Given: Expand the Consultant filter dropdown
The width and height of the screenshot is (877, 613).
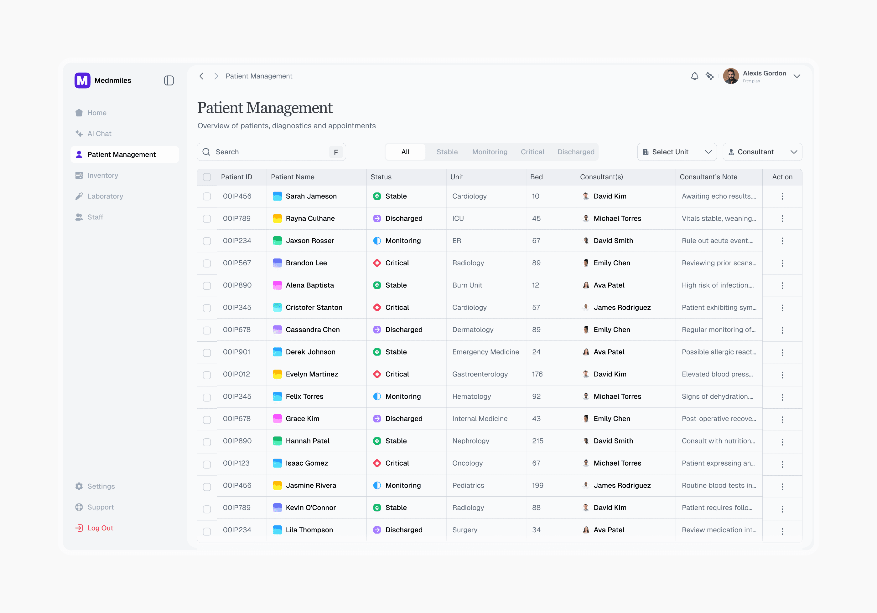Looking at the screenshot, I should pos(762,152).
